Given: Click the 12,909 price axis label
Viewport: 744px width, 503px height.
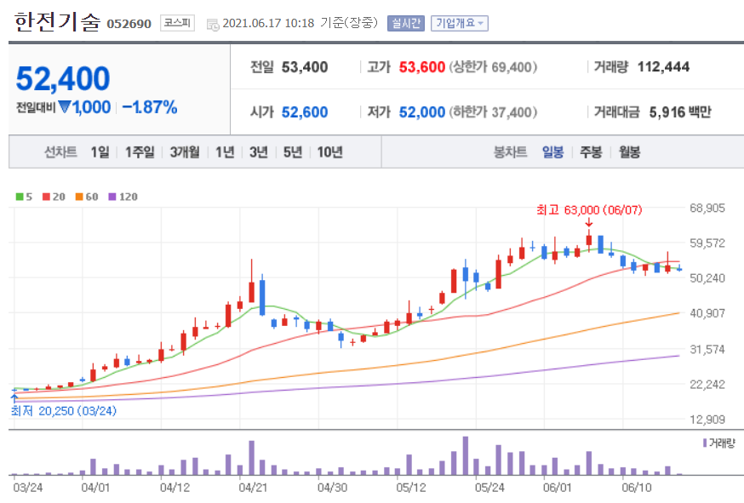Looking at the screenshot, I should 707,420.
